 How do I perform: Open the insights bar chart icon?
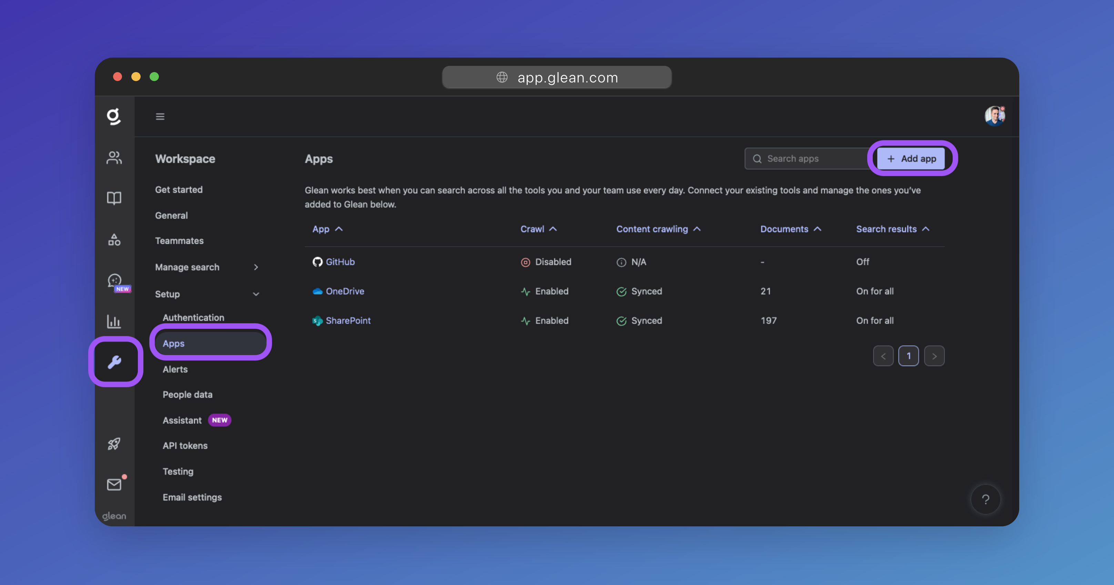[x=114, y=321]
